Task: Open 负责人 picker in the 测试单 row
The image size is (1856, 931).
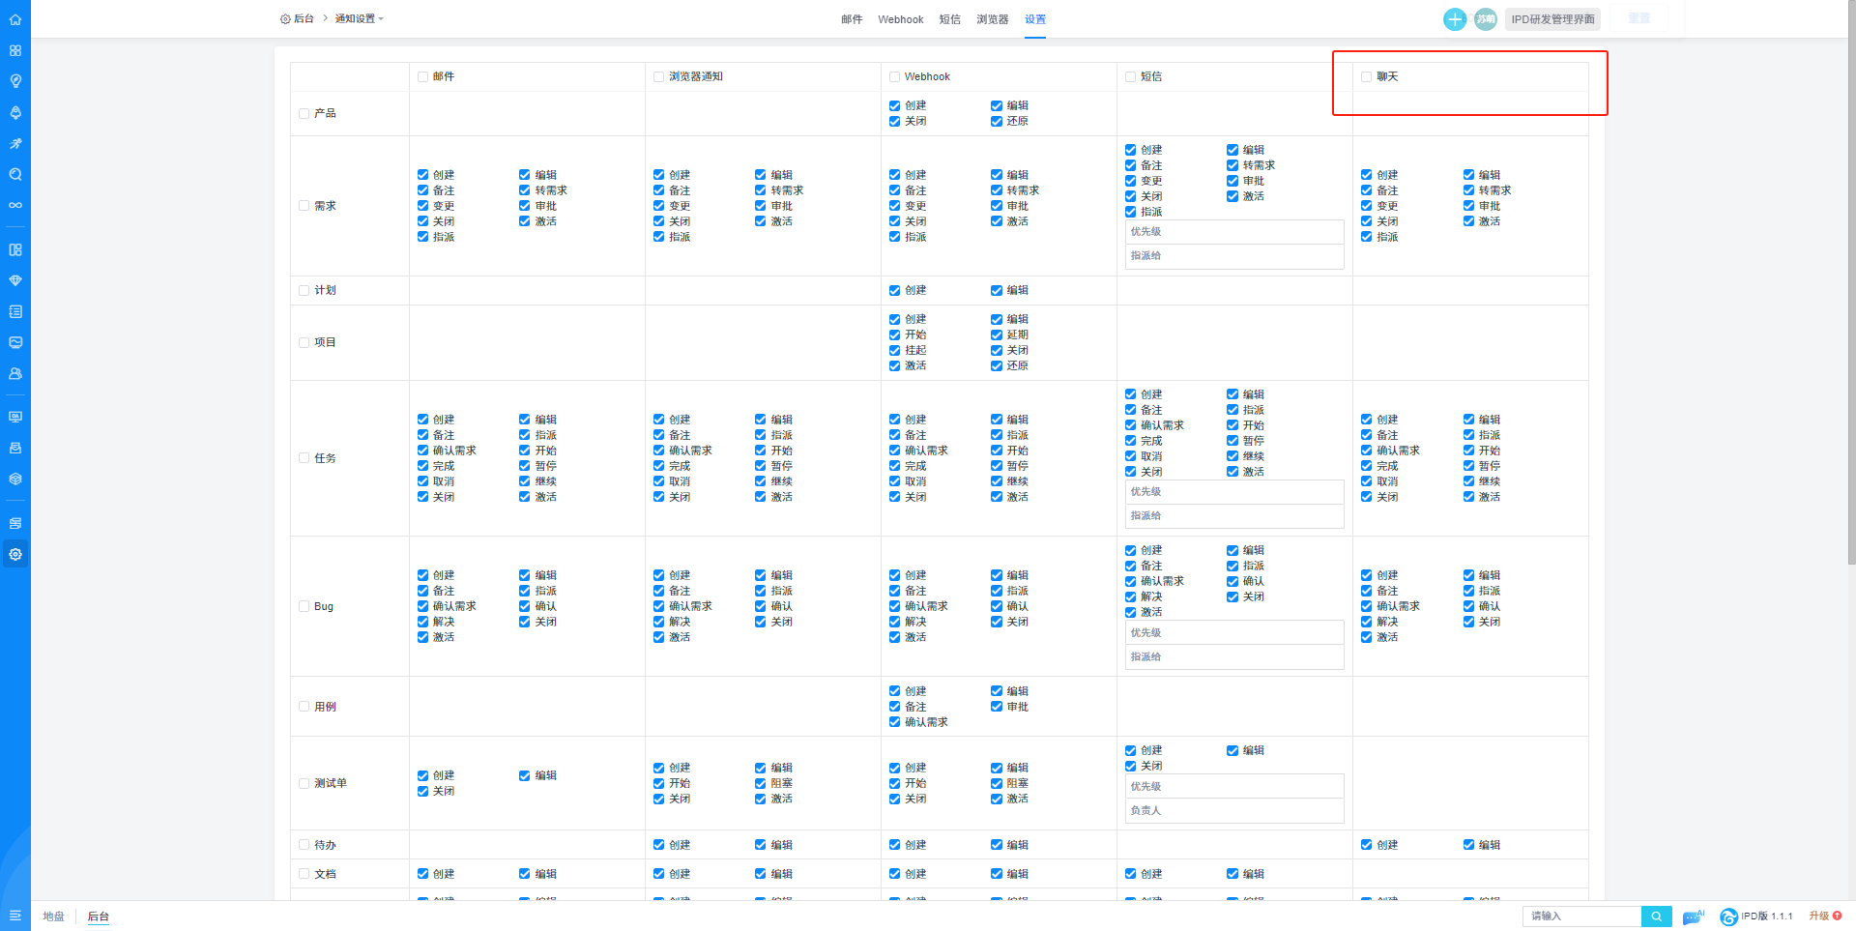Action: (1234, 811)
